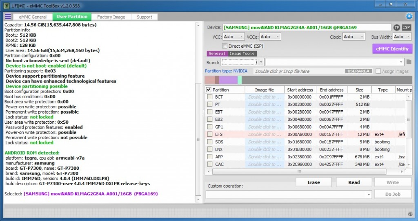Click the TP test point icon
This screenshot has height=221, width=418.
pos(397,28)
